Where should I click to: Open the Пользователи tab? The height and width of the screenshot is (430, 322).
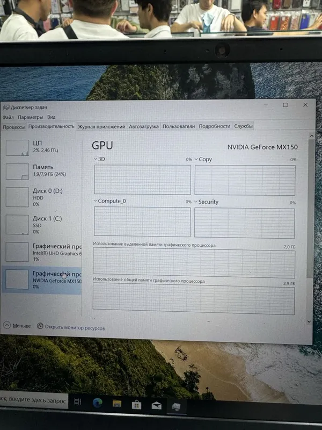[179, 126]
